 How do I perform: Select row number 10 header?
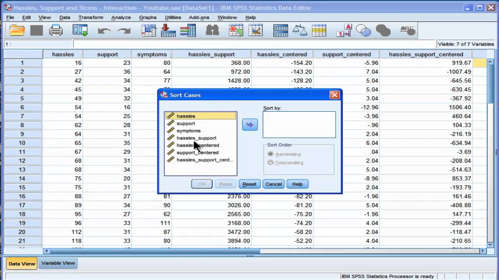[22, 143]
